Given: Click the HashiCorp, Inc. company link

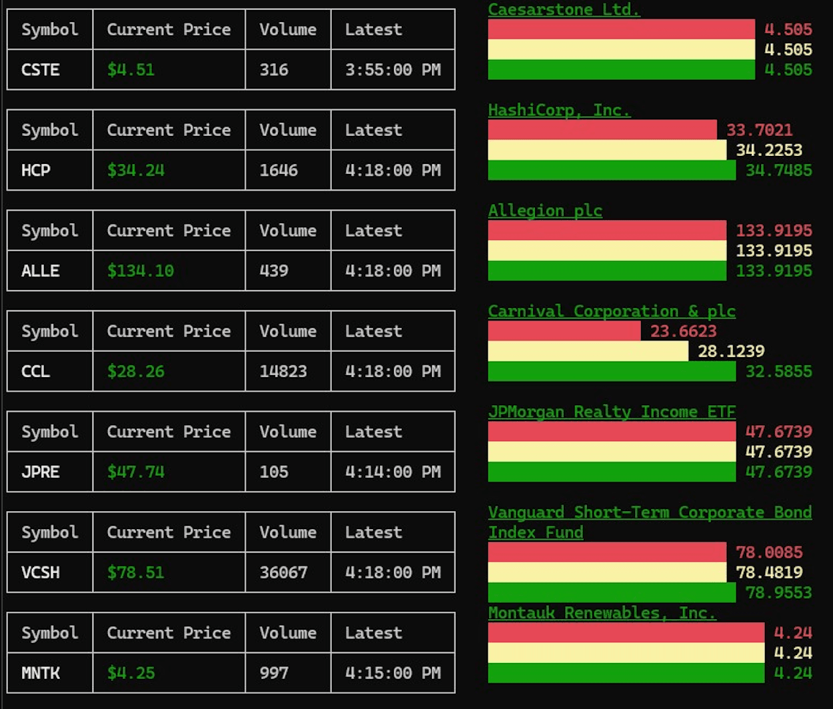Looking at the screenshot, I should (x=559, y=110).
